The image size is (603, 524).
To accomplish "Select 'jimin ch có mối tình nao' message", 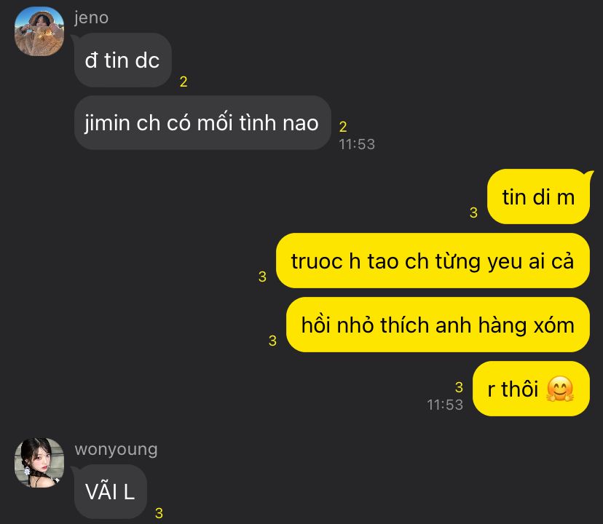I will (x=202, y=123).
